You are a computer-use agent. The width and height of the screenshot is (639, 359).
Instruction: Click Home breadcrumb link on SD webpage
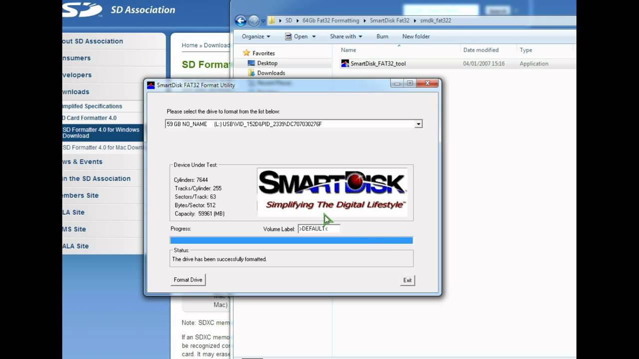(x=190, y=45)
